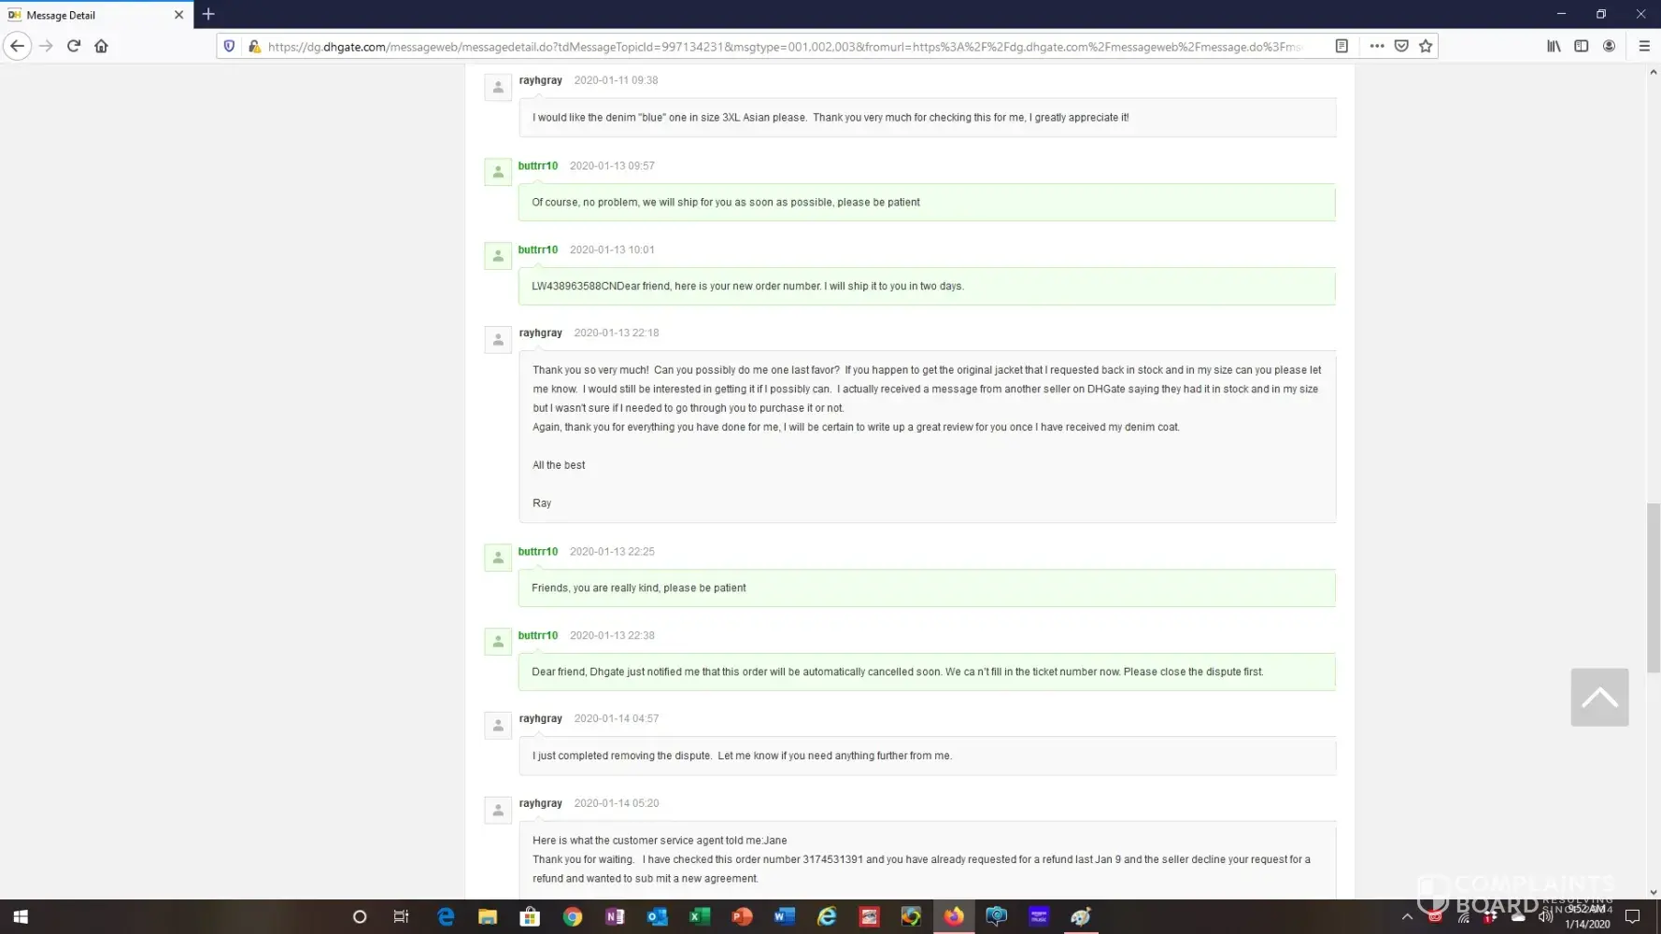The height and width of the screenshot is (934, 1661).
Task: Jump back to top of page
Action: pyautogui.click(x=1599, y=697)
